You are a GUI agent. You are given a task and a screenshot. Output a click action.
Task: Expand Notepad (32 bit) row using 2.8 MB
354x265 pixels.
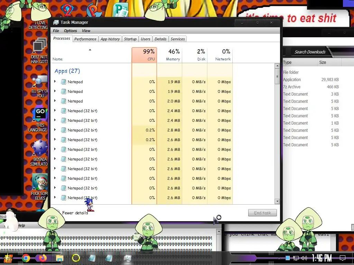(x=55, y=130)
